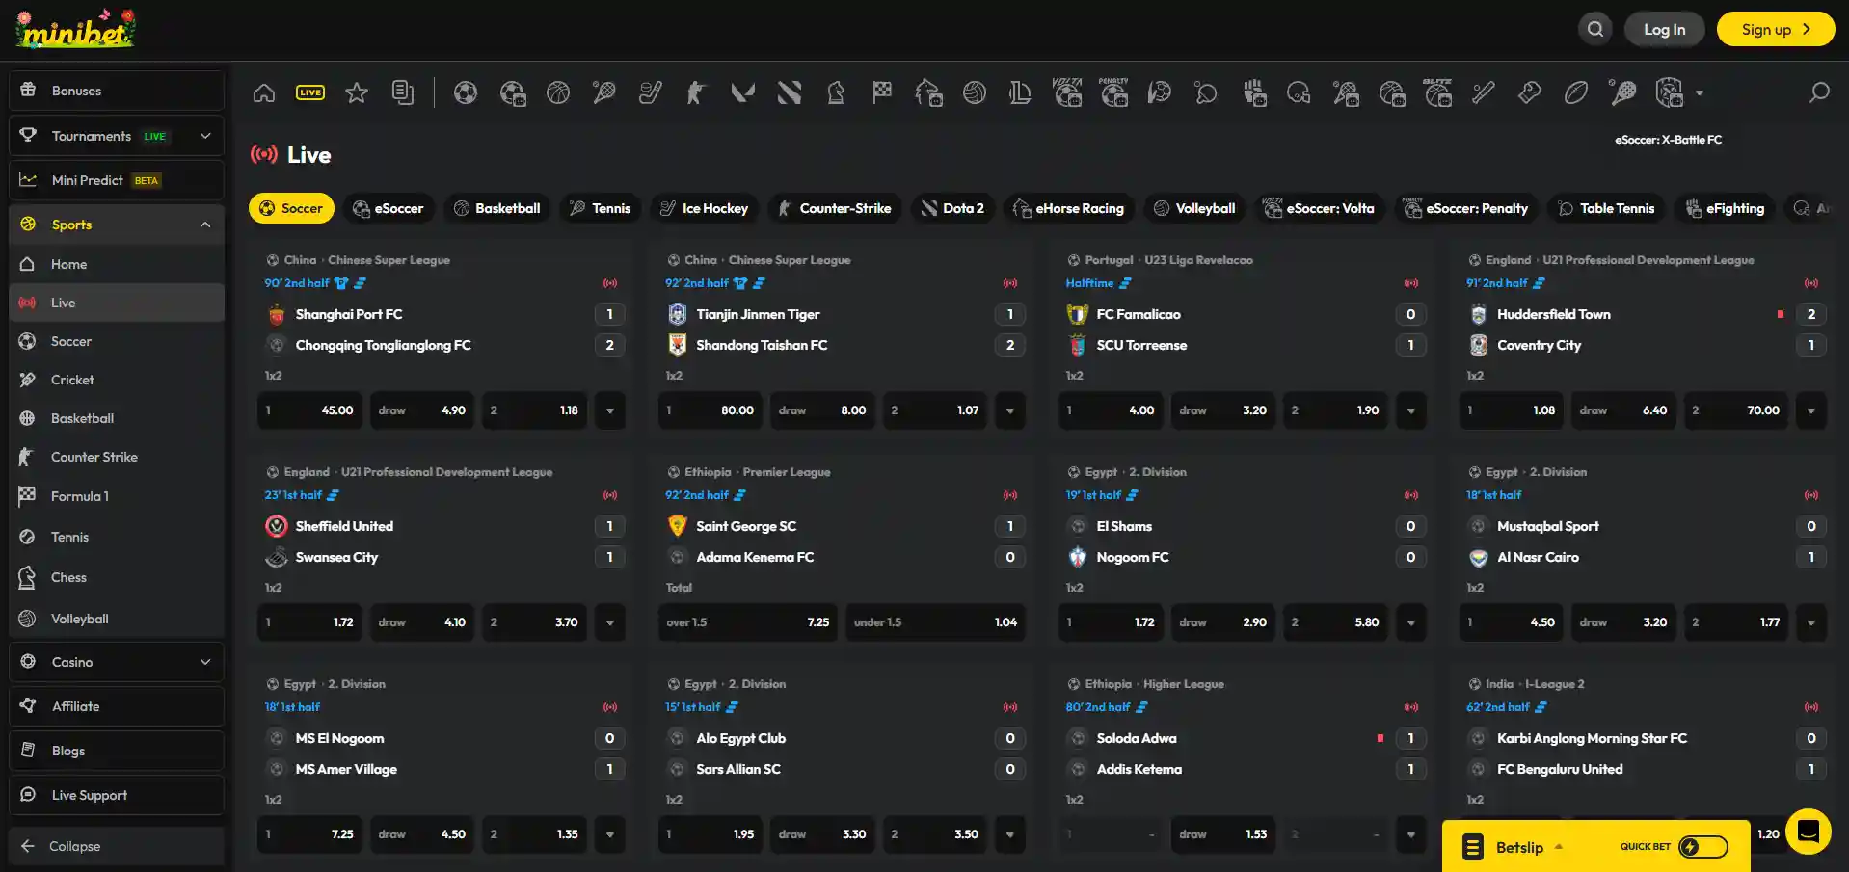Toggle the Quick Bet switch
Viewport: 1849px width, 872px height.
1703,847
